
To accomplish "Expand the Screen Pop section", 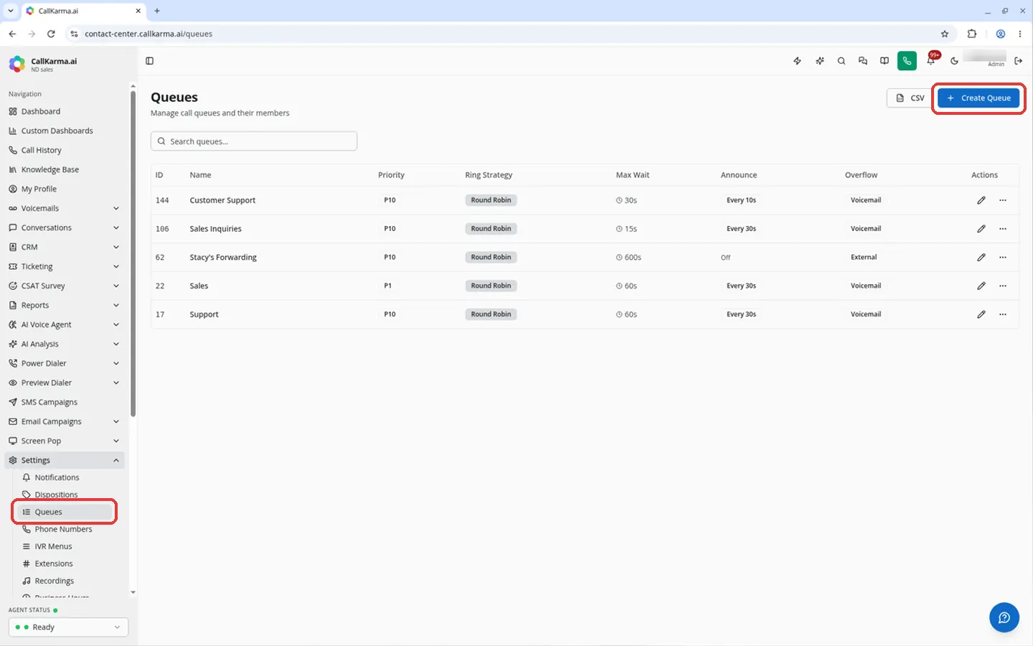I will [65, 441].
